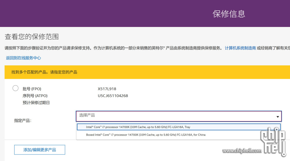Click the www.chiphell.com watermark text
290x161 pixels.
pos(242,151)
